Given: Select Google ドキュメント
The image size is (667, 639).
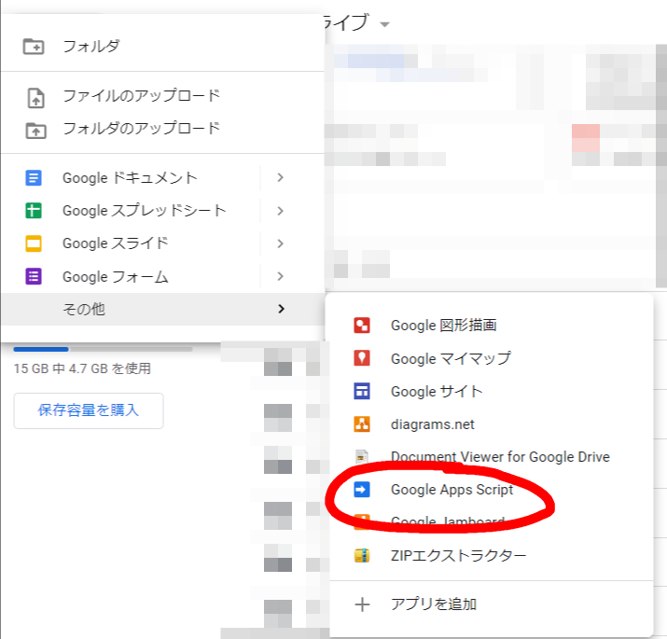Looking at the screenshot, I should click(x=131, y=178).
